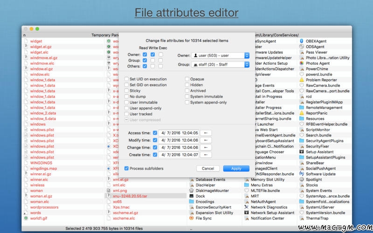The image size is (373, 233).
Task: Click the SecurityAgentPlugins folder icon
Action: [x=302, y=141]
